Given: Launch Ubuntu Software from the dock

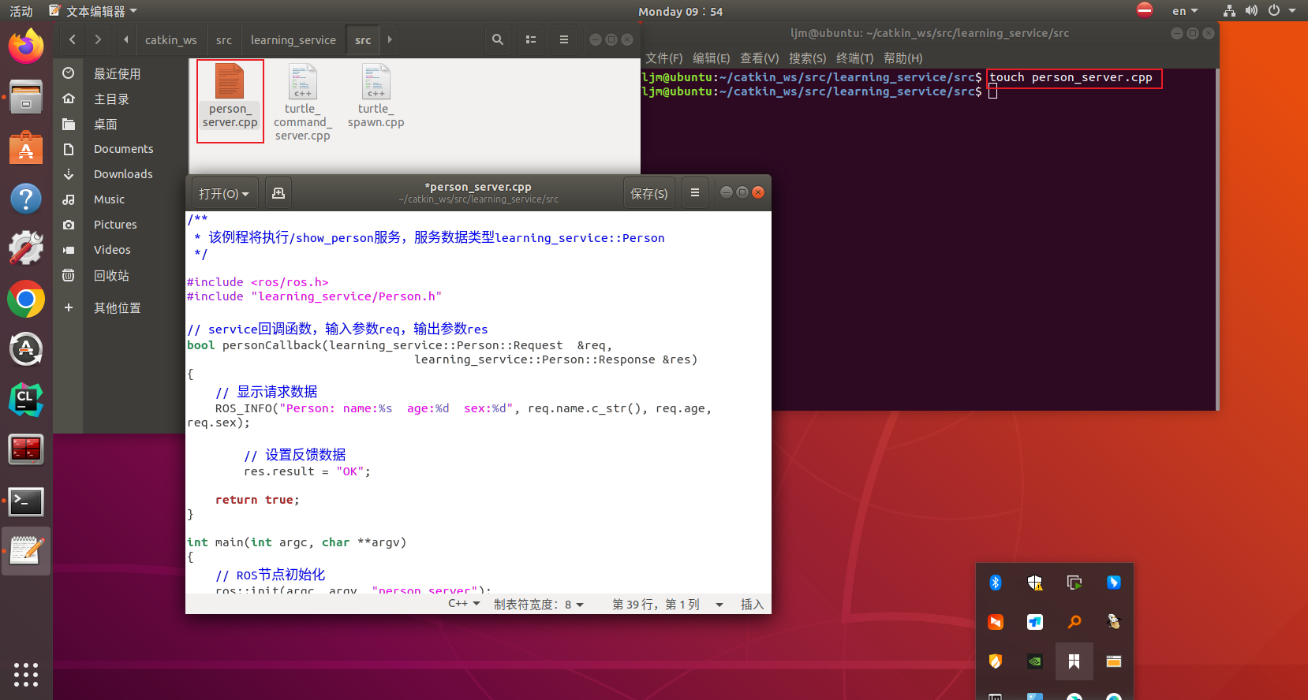Looking at the screenshot, I should (x=26, y=148).
